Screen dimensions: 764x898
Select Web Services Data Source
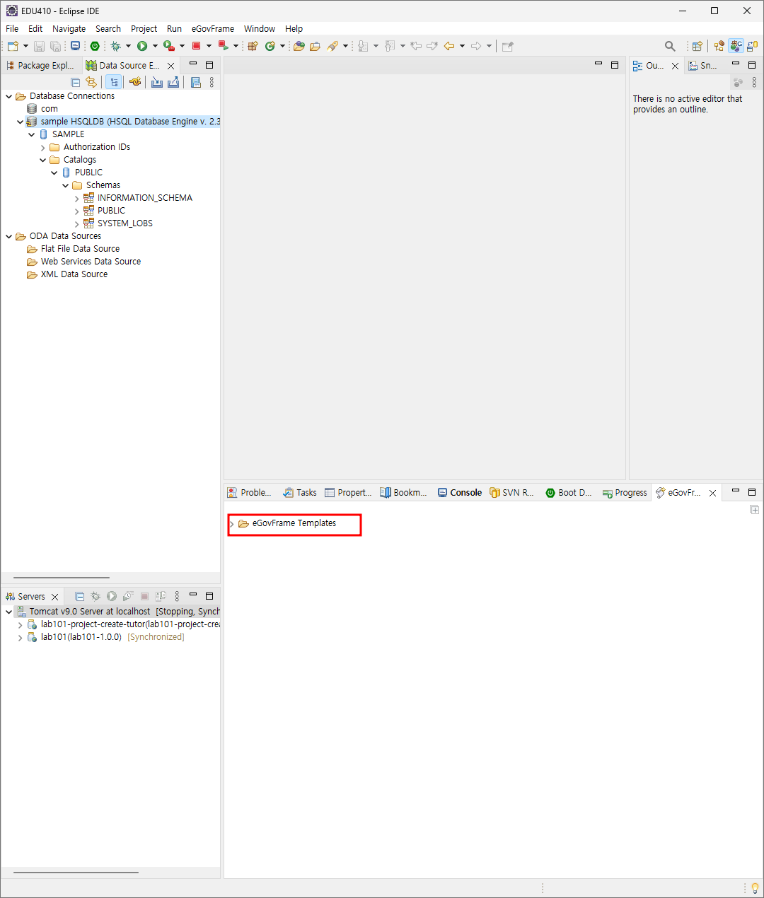point(83,262)
